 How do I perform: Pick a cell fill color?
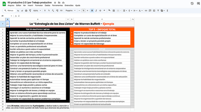point(109,11)
